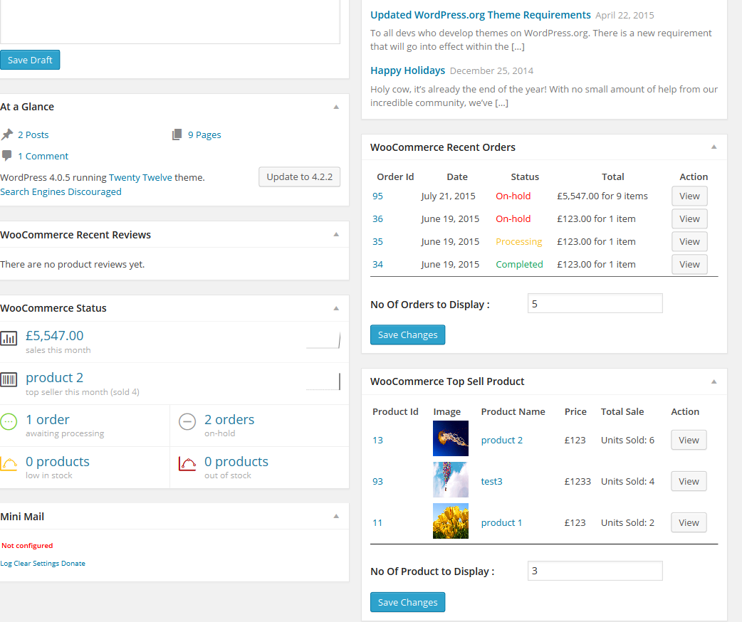Open order id 34 link

(x=377, y=265)
